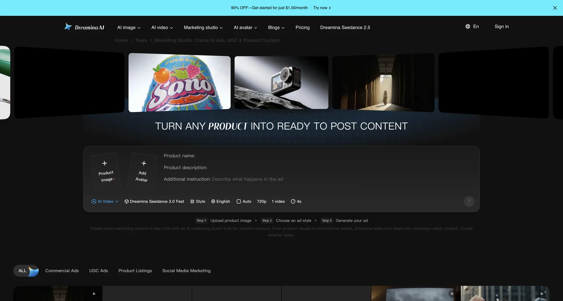Switch to Product Listings tab
Screen dimensions: 563x301
135,271
